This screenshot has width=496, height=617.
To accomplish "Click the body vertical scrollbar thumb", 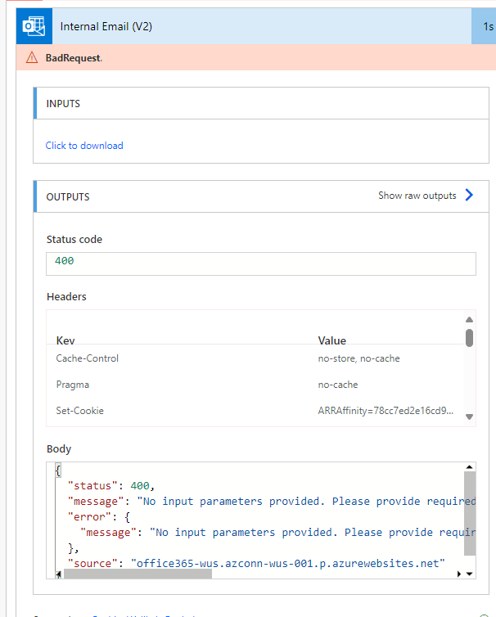I will point(469,511).
